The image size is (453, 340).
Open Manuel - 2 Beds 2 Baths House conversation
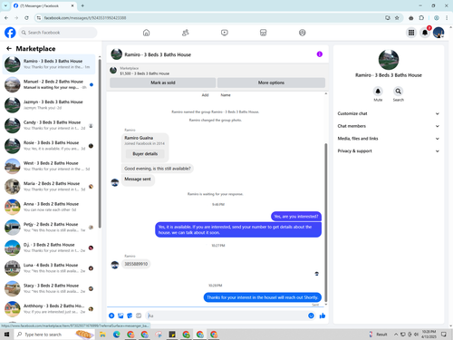pos(49,84)
